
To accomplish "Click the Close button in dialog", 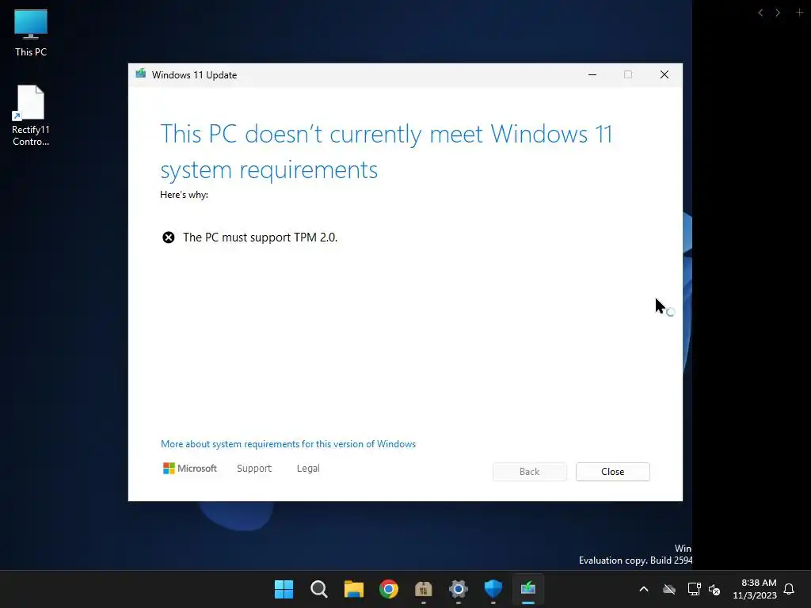I will (612, 472).
